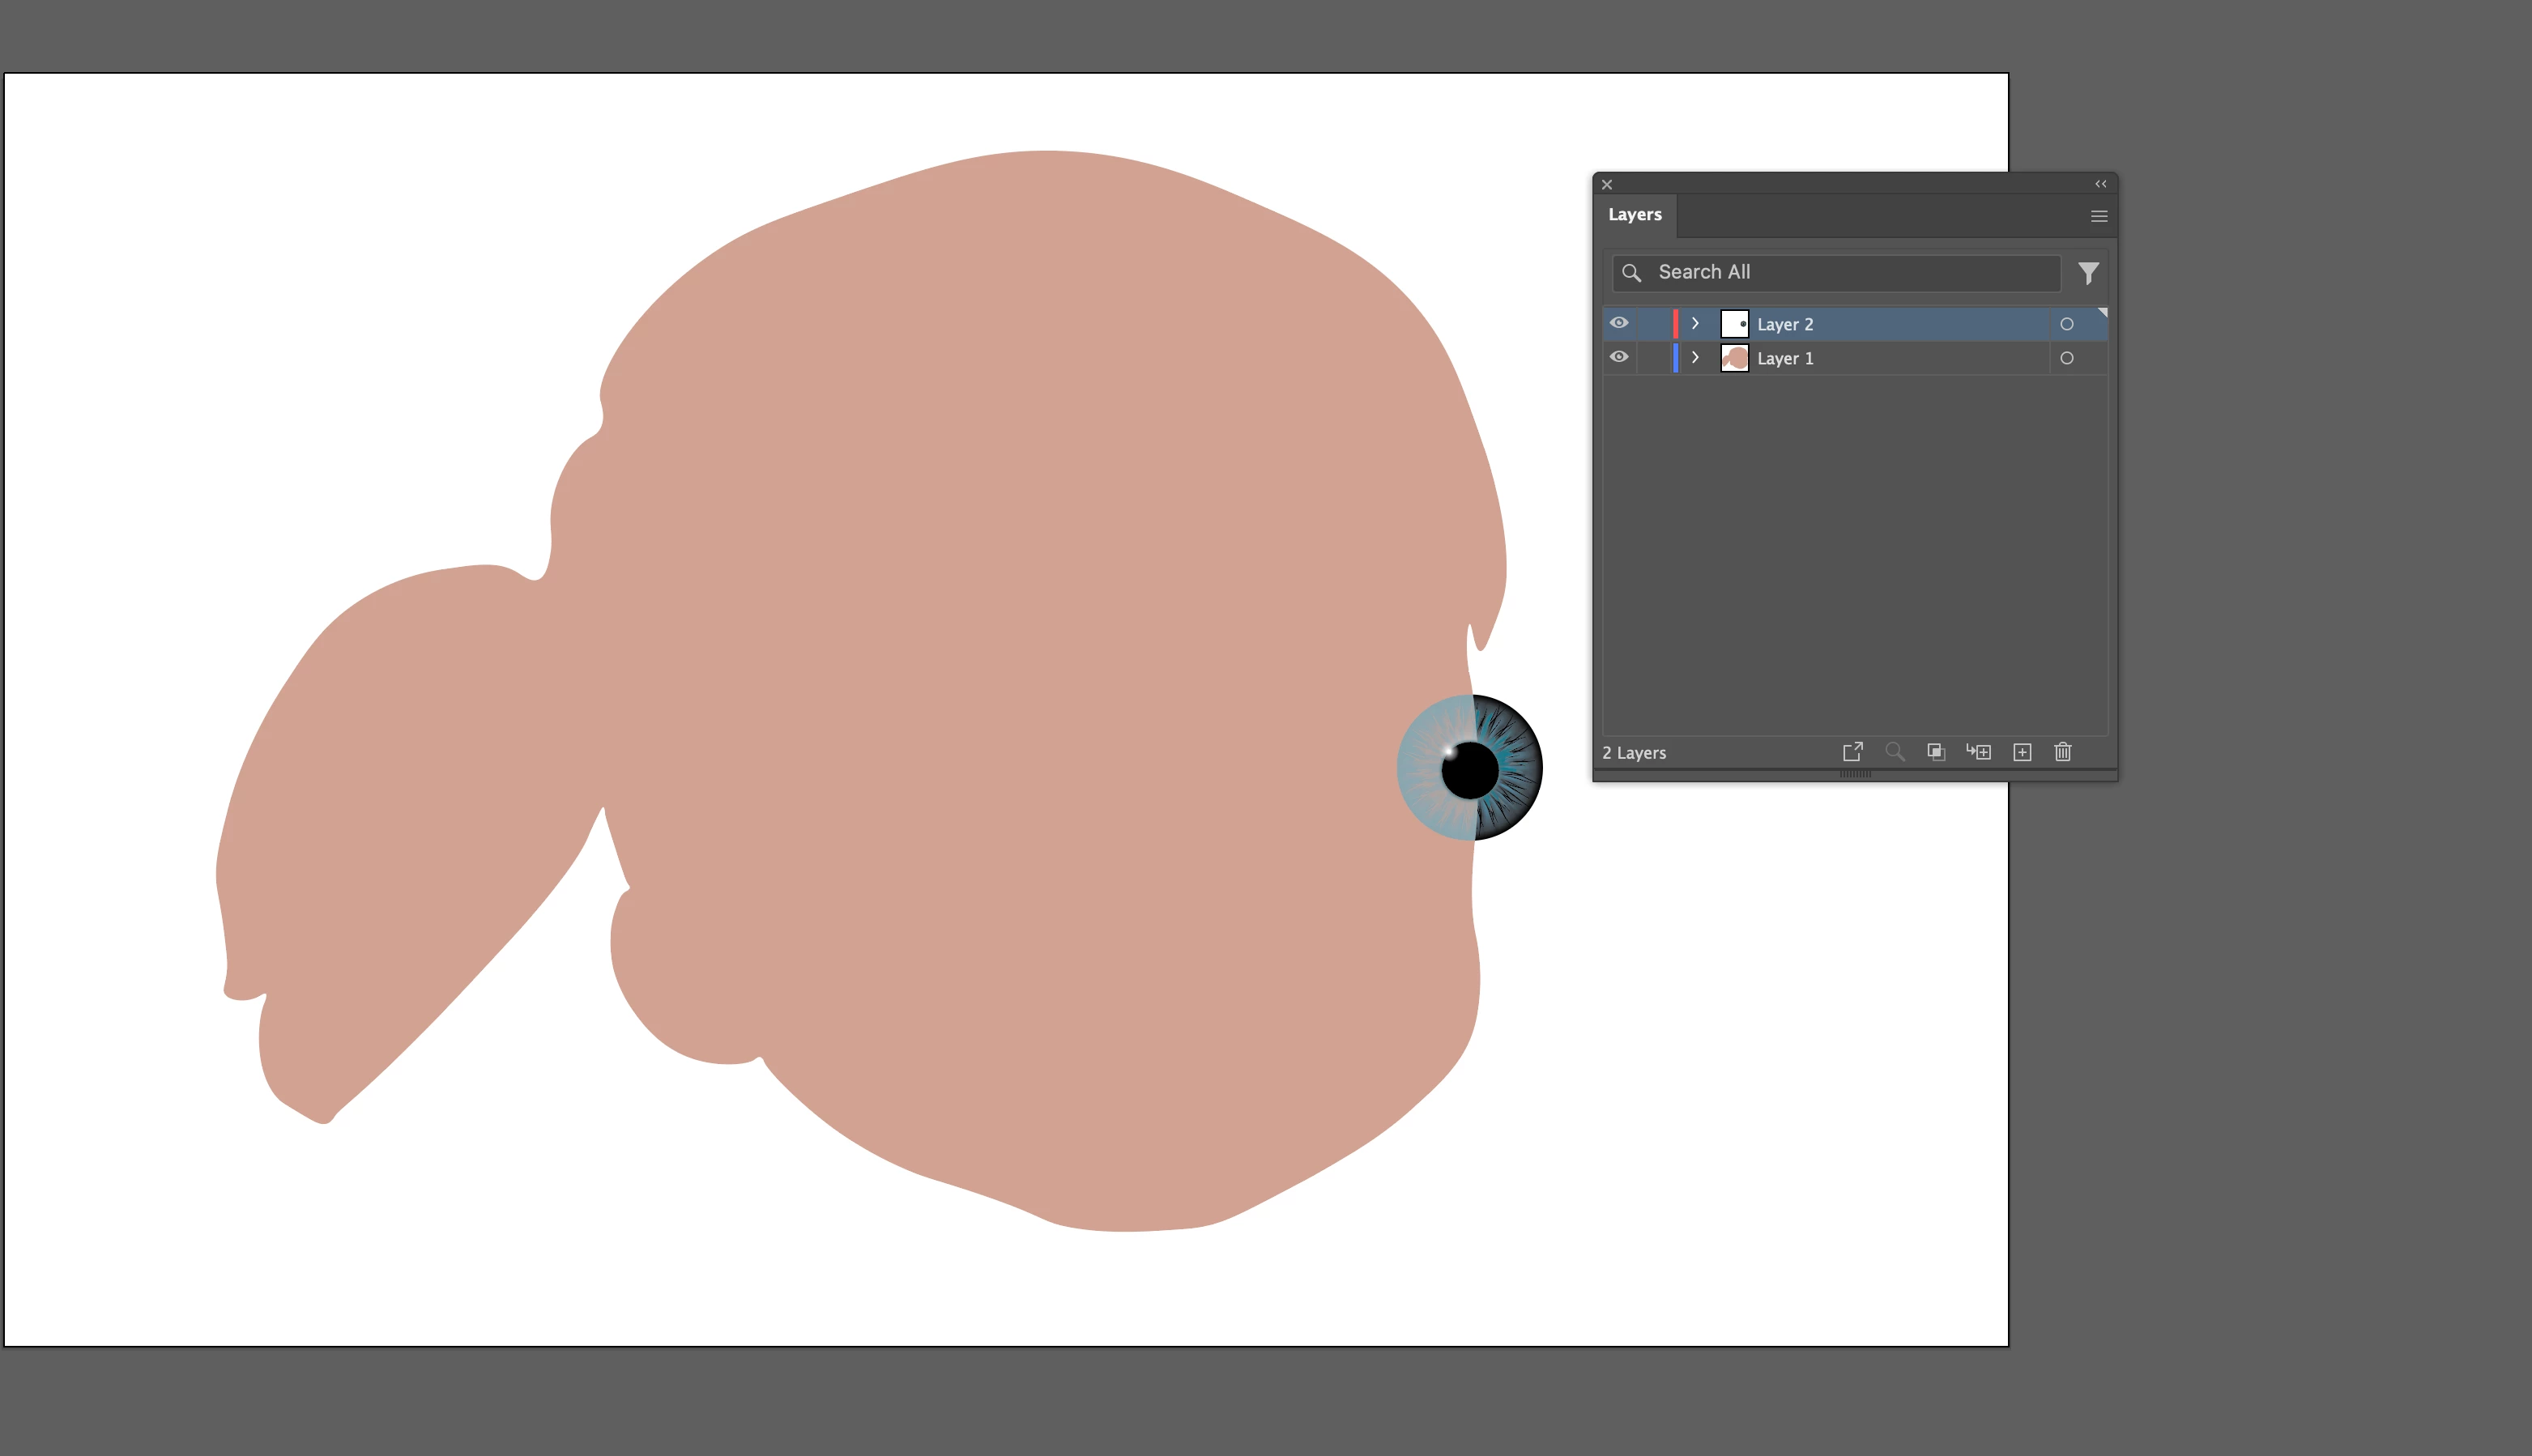Click the target circle for Layer 2
The width and height of the screenshot is (2532, 1456).
pos(2067,324)
